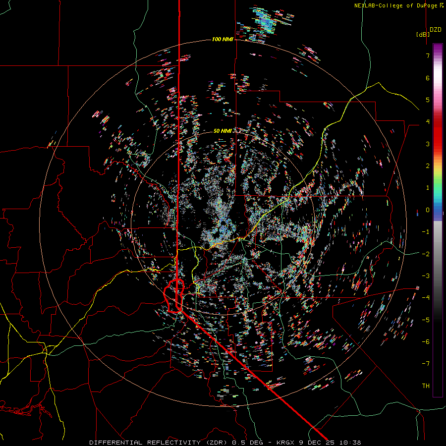Select the -7 value on the dB scale
Screen dimensions: 446x446
pyautogui.click(x=426, y=364)
